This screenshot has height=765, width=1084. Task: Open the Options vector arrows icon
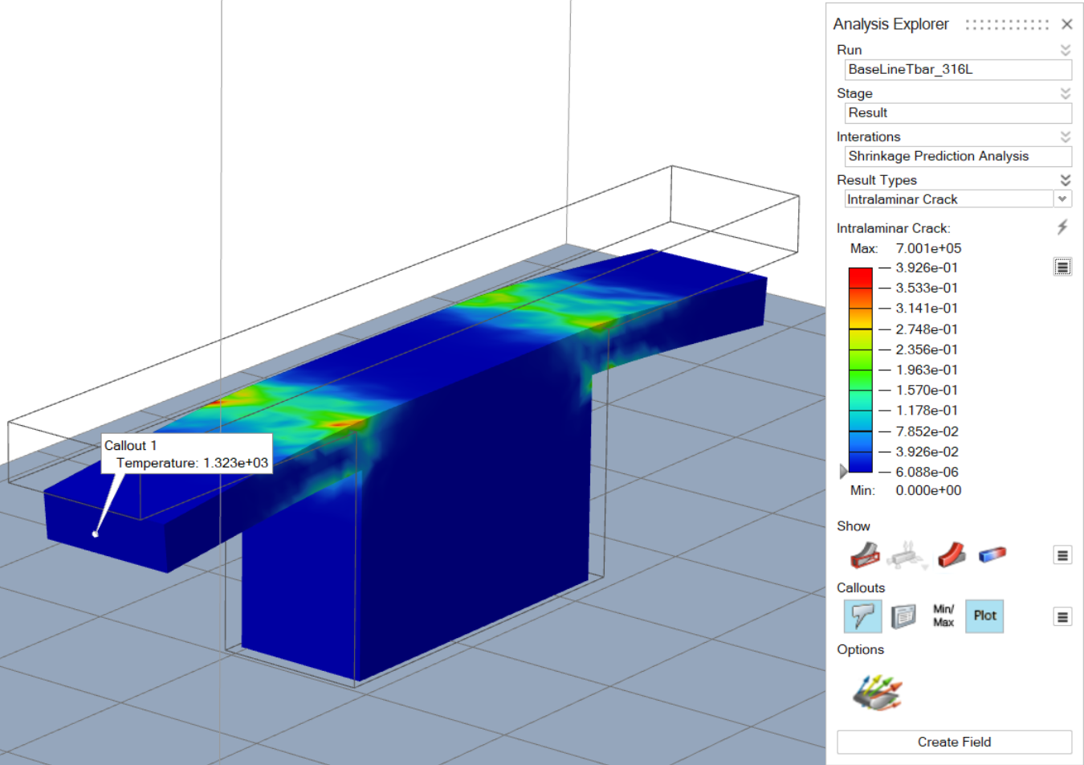pyautogui.click(x=877, y=691)
